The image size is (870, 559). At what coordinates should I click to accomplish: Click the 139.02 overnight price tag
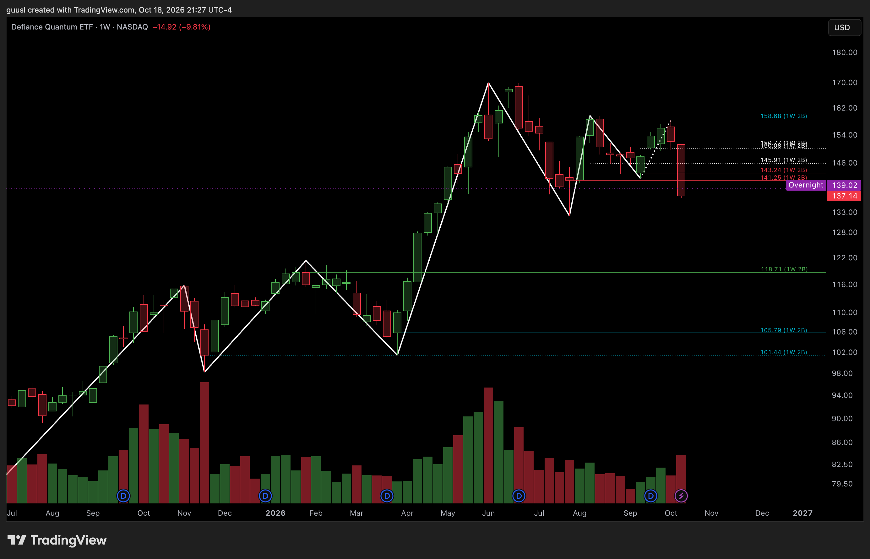pos(844,185)
